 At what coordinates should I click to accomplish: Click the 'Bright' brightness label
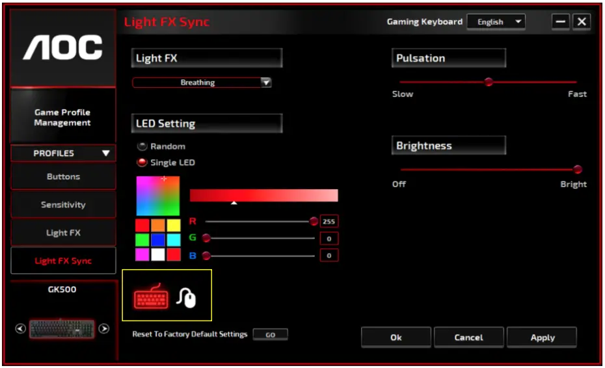573,185
